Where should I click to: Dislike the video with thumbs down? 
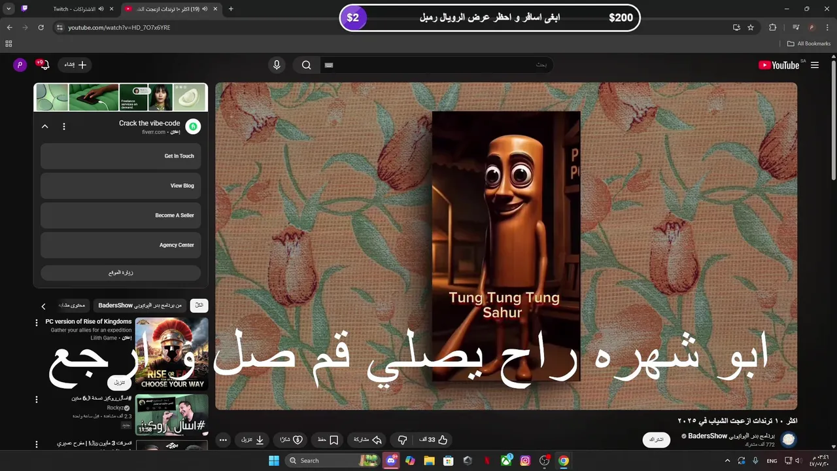pyautogui.click(x=403, y=440)
